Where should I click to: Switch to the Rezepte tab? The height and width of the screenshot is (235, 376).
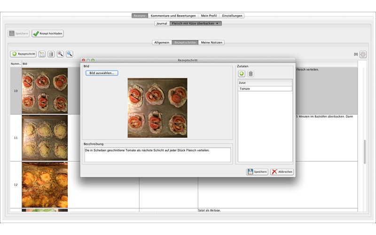(140, 16)
